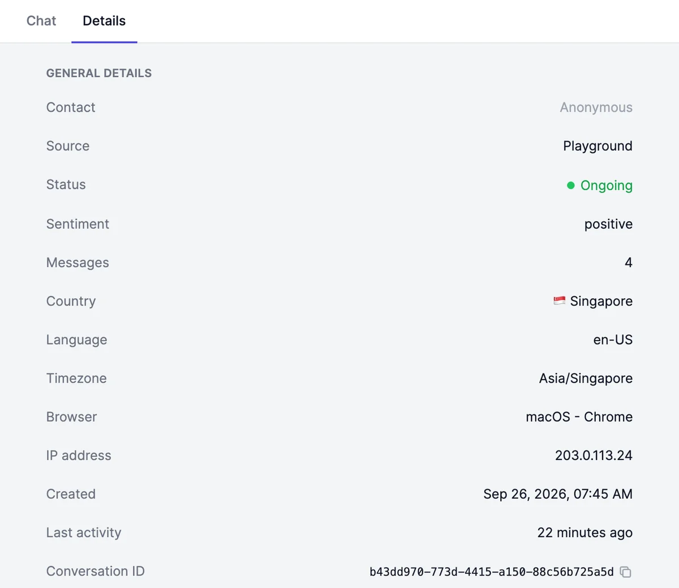The width and height of the screenshot is (679, 588).
Task: Click the conversation ID string b43dd970-773d-4415-a150-88c56b725a5d
Action: (492, 572)
